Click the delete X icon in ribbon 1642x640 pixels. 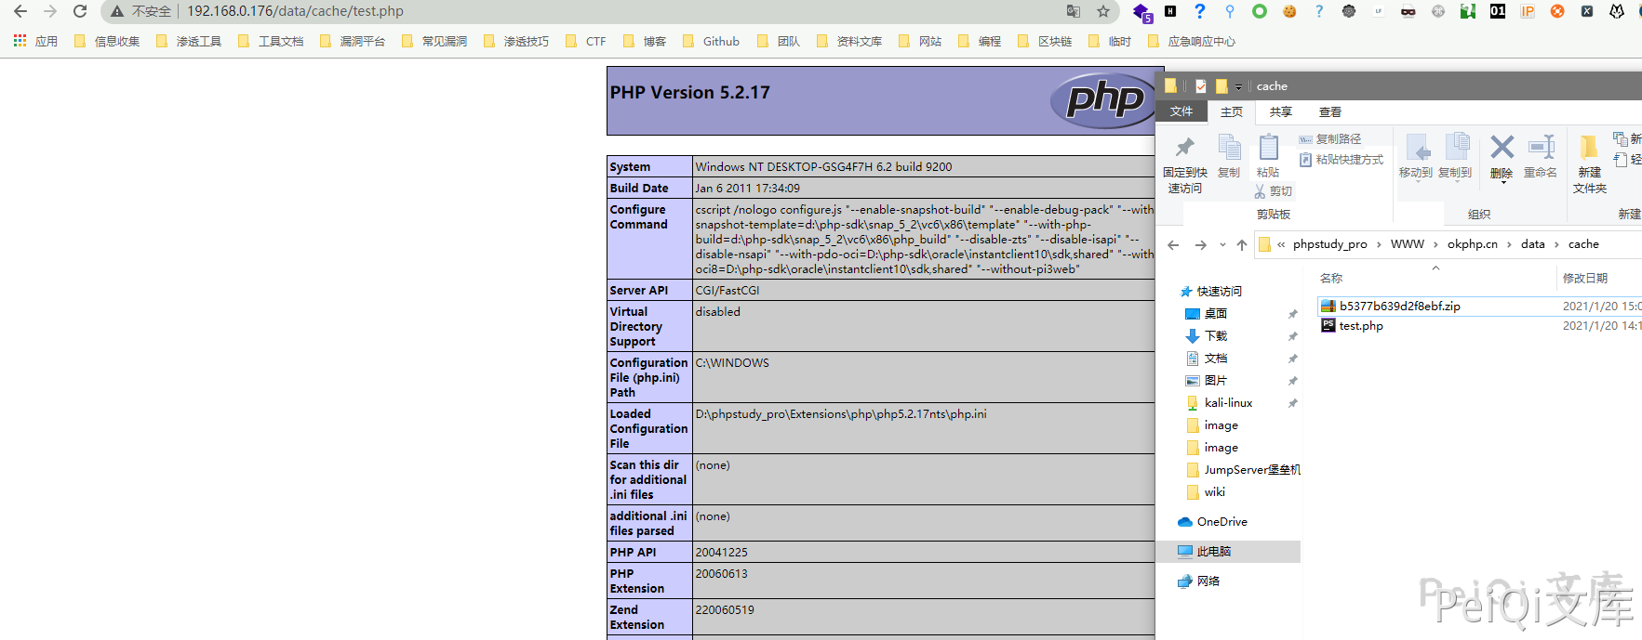point(1502,149)
